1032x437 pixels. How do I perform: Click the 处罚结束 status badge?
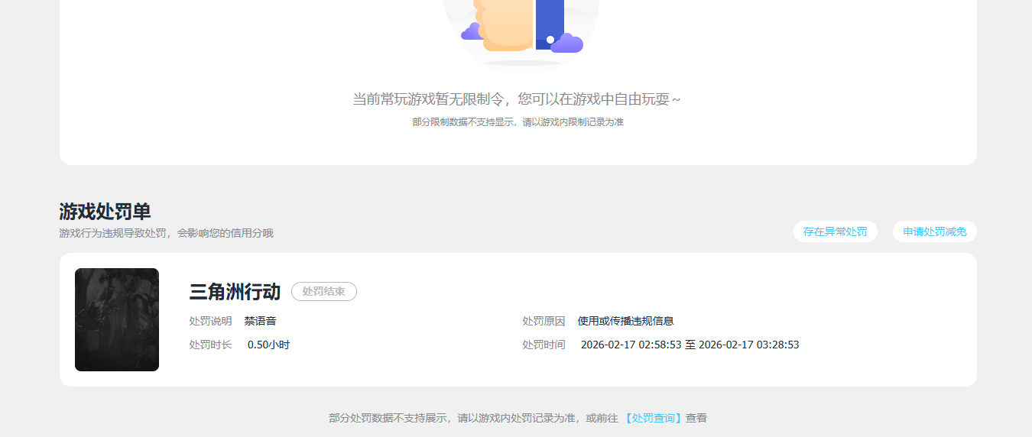pos(324,291)
